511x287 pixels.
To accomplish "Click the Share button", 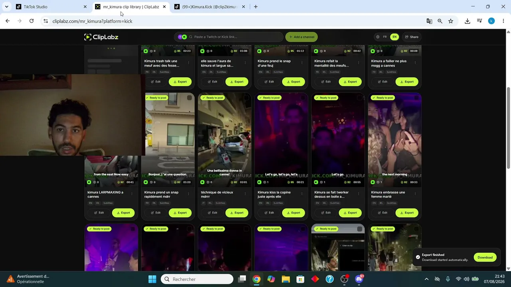I will pyautogui.click(x=412, y=37).
